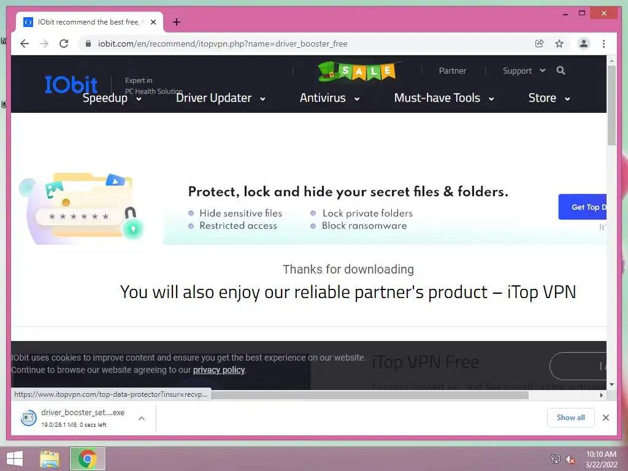628x471 pixels.
Task: Accept cookies with the outlined button
Action: (x=578, y=366)
